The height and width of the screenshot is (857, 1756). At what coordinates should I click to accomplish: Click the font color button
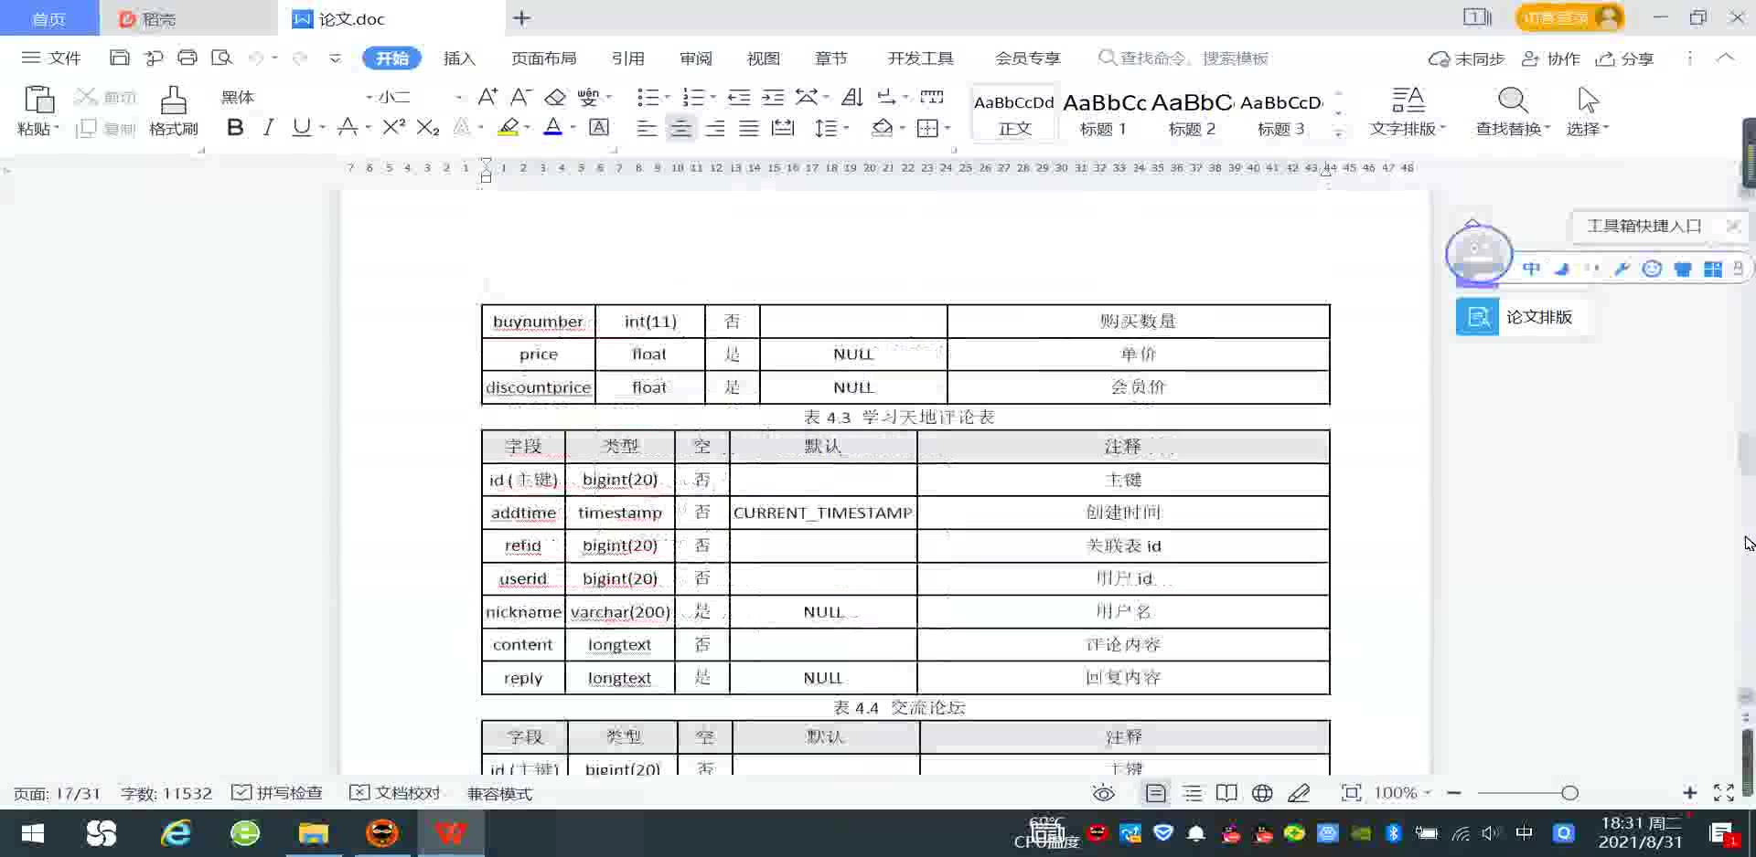coord(553,128)
